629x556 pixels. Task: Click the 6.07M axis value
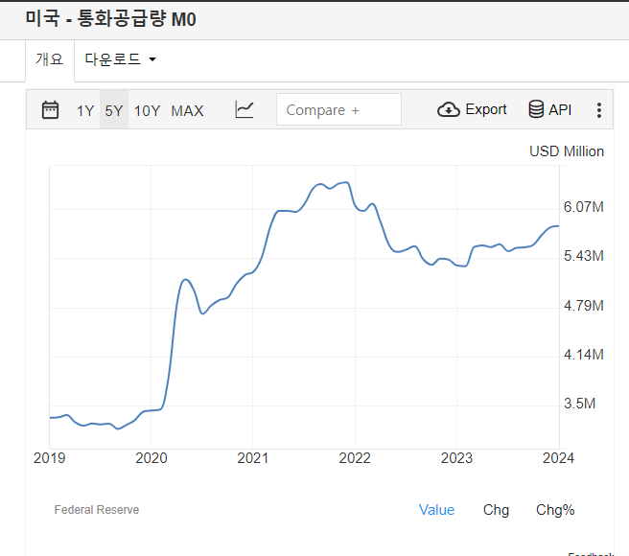click(584, 207)
